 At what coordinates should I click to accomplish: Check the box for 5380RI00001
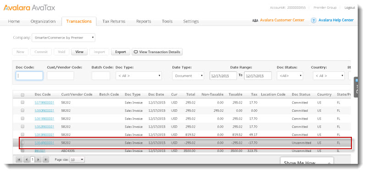22,110
